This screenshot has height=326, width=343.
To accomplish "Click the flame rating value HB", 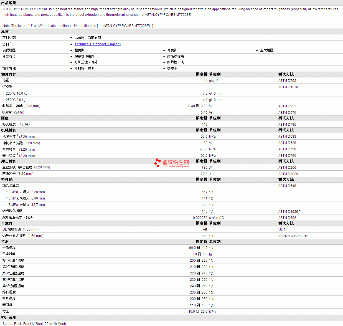I will coord(205,230).
